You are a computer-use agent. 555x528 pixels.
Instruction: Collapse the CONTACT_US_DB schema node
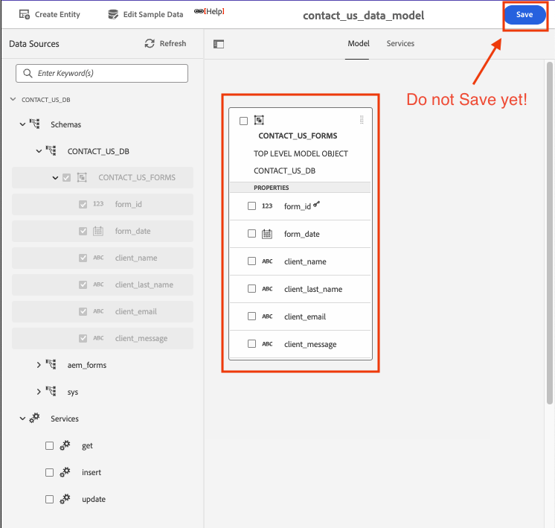39,151
